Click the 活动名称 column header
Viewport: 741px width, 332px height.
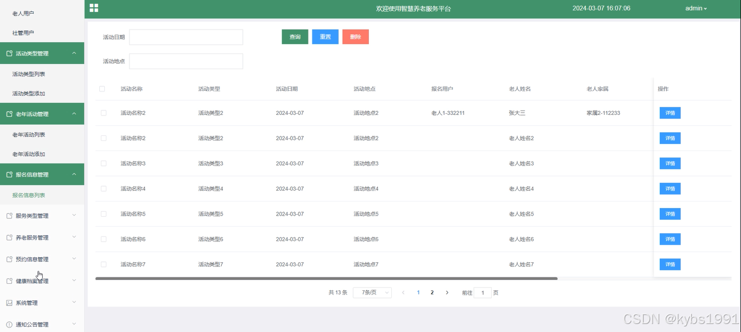click(131, 89)
